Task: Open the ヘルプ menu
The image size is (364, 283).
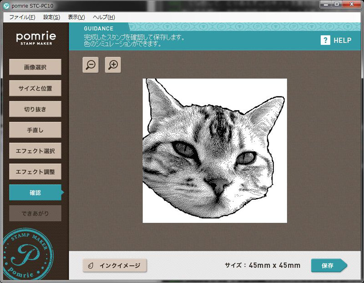Action: click(103, 17)
